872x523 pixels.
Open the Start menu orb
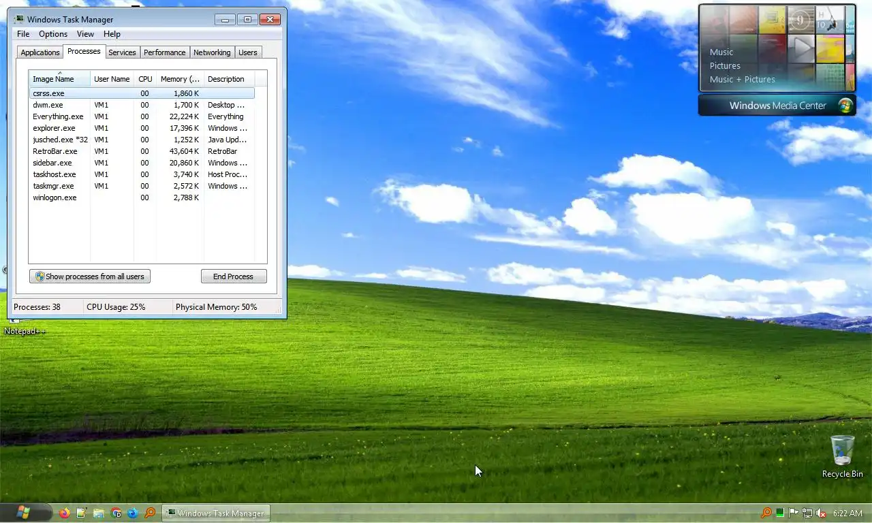[x=24, y=513]
